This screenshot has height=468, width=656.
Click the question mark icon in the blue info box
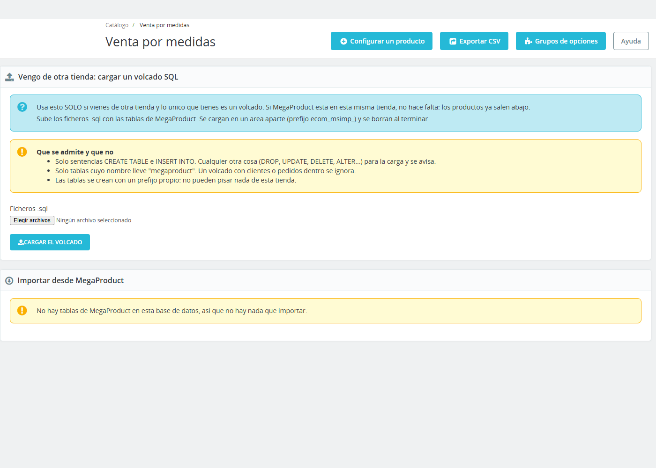point(22,107)
